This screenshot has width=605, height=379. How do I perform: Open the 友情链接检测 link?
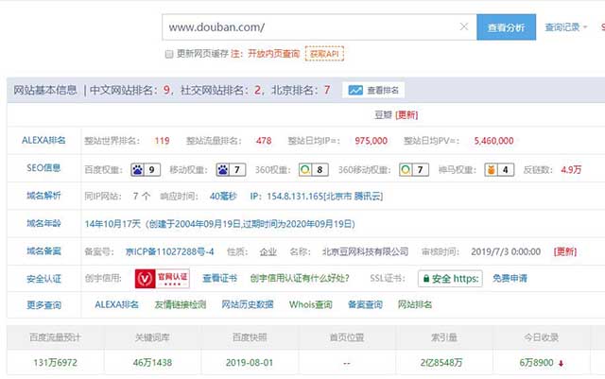[180, 305]
